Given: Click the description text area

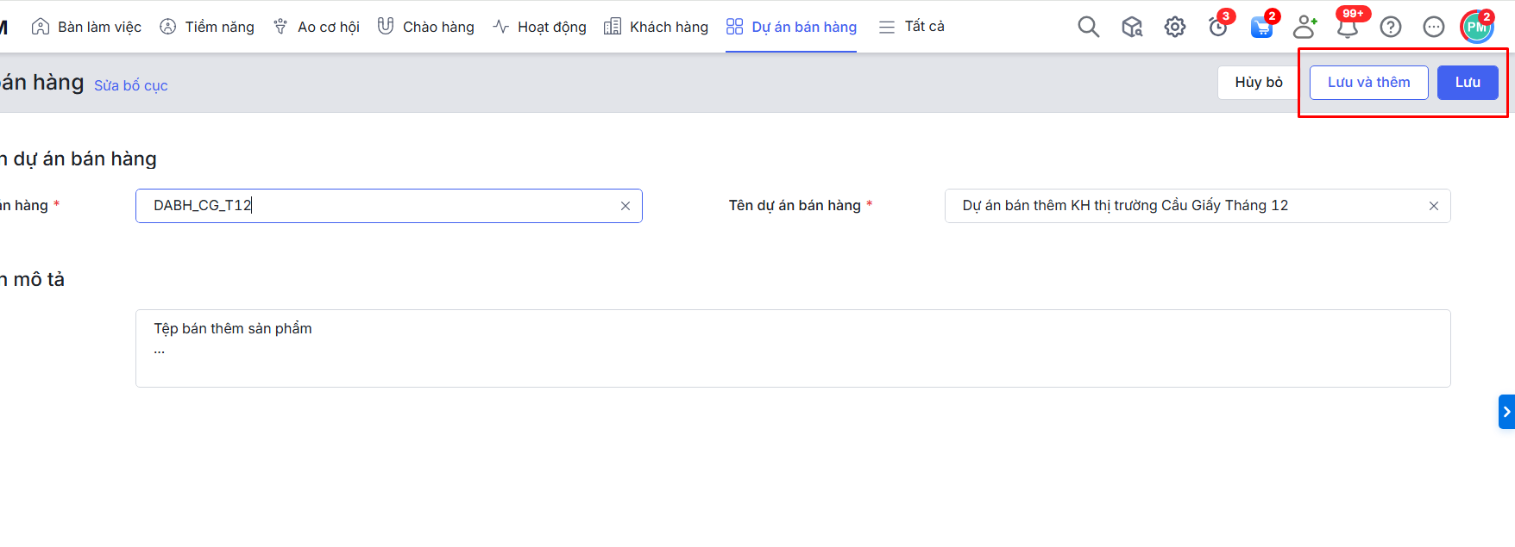Looking at the screenshot, I should 792,348.
